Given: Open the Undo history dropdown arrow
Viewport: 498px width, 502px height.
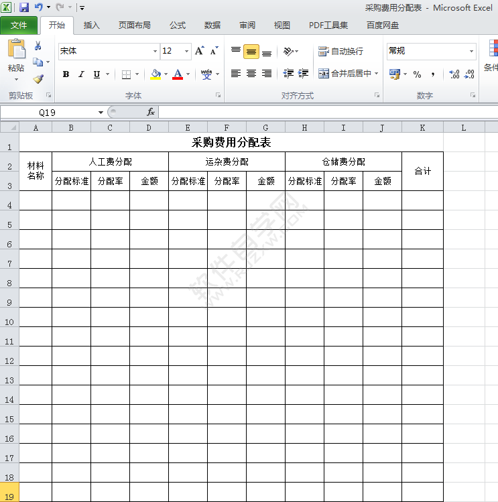Looking at the screenshot, I should [x=49, y=7].
